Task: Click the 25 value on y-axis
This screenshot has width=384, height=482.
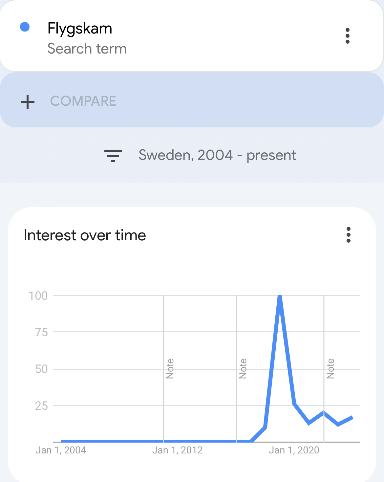Action: tap(41, 406)
